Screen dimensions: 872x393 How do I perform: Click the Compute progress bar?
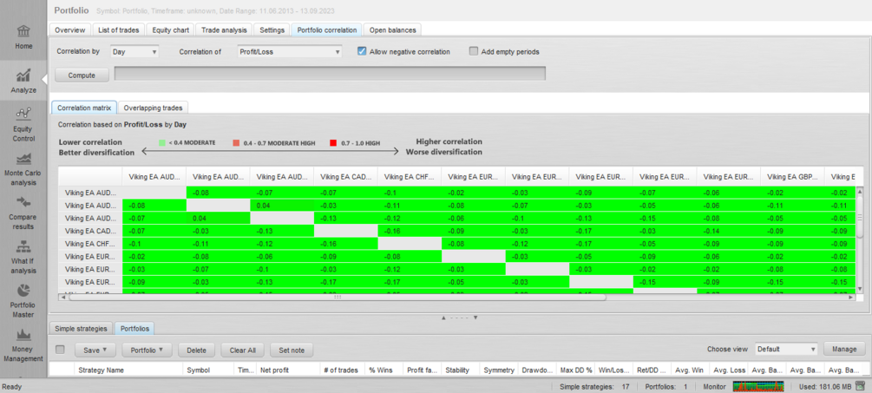330,74
